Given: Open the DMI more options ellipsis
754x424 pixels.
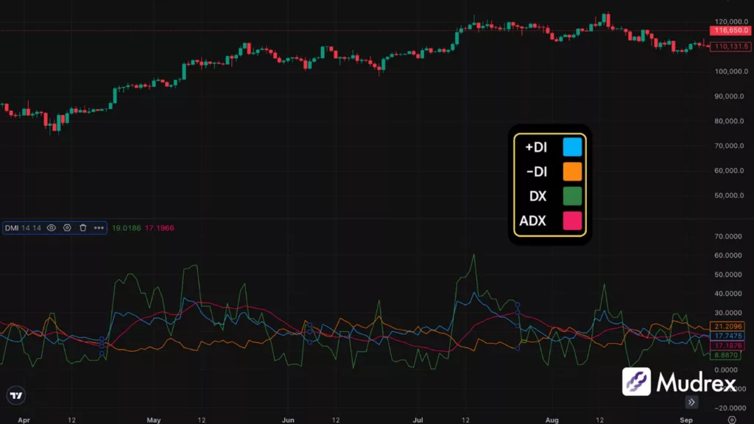Looking at the screenshot, I should click(x=99, y=227).
